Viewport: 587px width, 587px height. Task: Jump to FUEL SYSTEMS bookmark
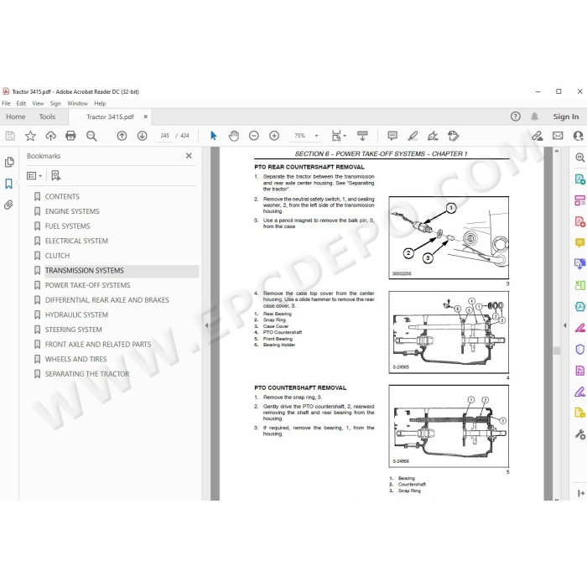[x=67, y=226]
